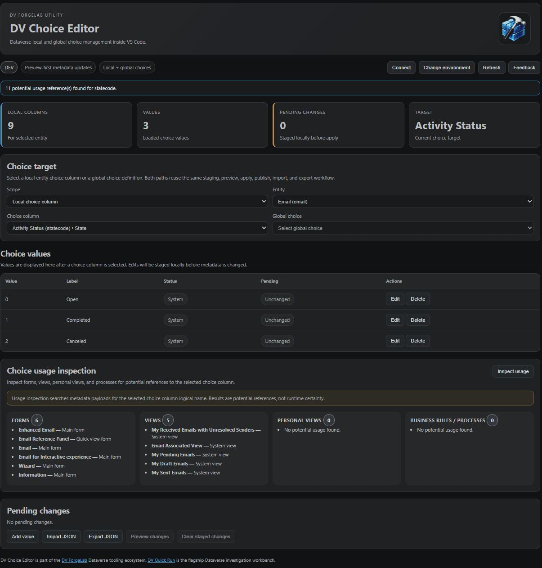This screenshot has height=568, width=542.
Task: Click the Pending column header
Action: 269,281
